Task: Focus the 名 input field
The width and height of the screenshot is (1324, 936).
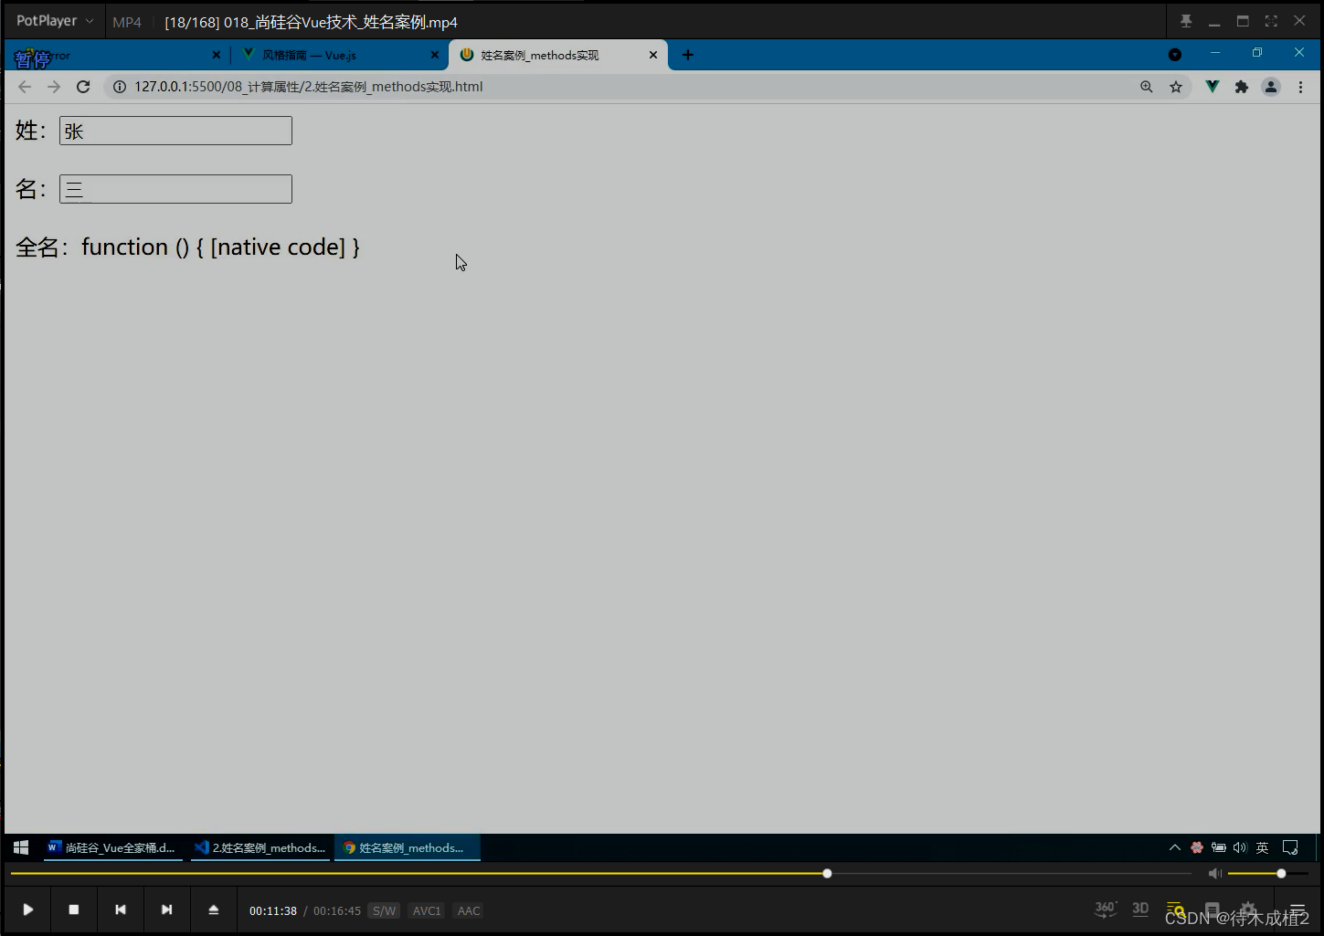Action: point(175,189)
